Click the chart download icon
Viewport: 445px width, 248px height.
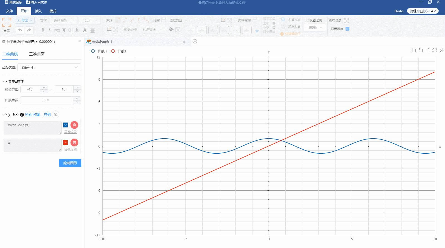click(x=442, y=50)
